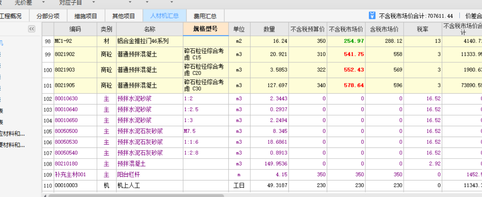The width and height of the screenshot is (482, 197).
Task: Select spec cell 1:2:8
Action: point(206,153)
